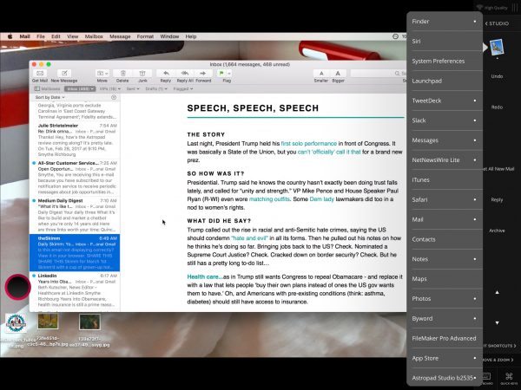Choose Siri in the app list
521x390 pixels.
point(445,41)
